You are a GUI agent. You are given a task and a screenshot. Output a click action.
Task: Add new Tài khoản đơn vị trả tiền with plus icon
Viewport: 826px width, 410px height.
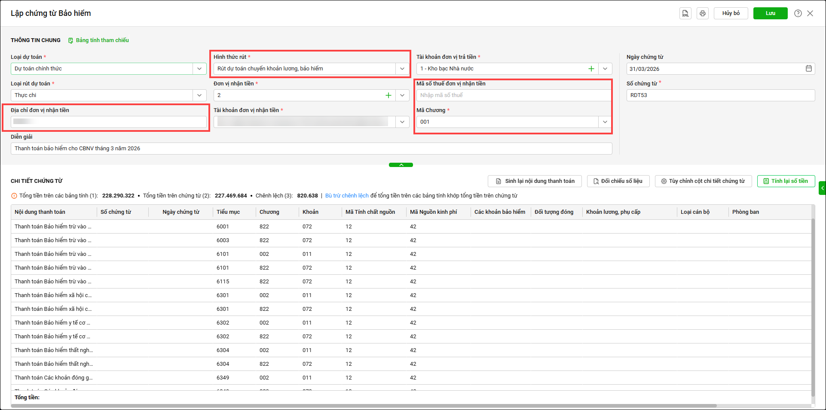(591, 69)
